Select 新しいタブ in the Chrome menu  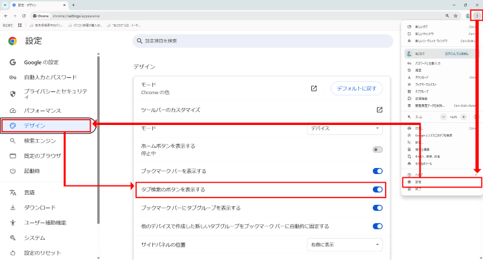coord(441,27)
